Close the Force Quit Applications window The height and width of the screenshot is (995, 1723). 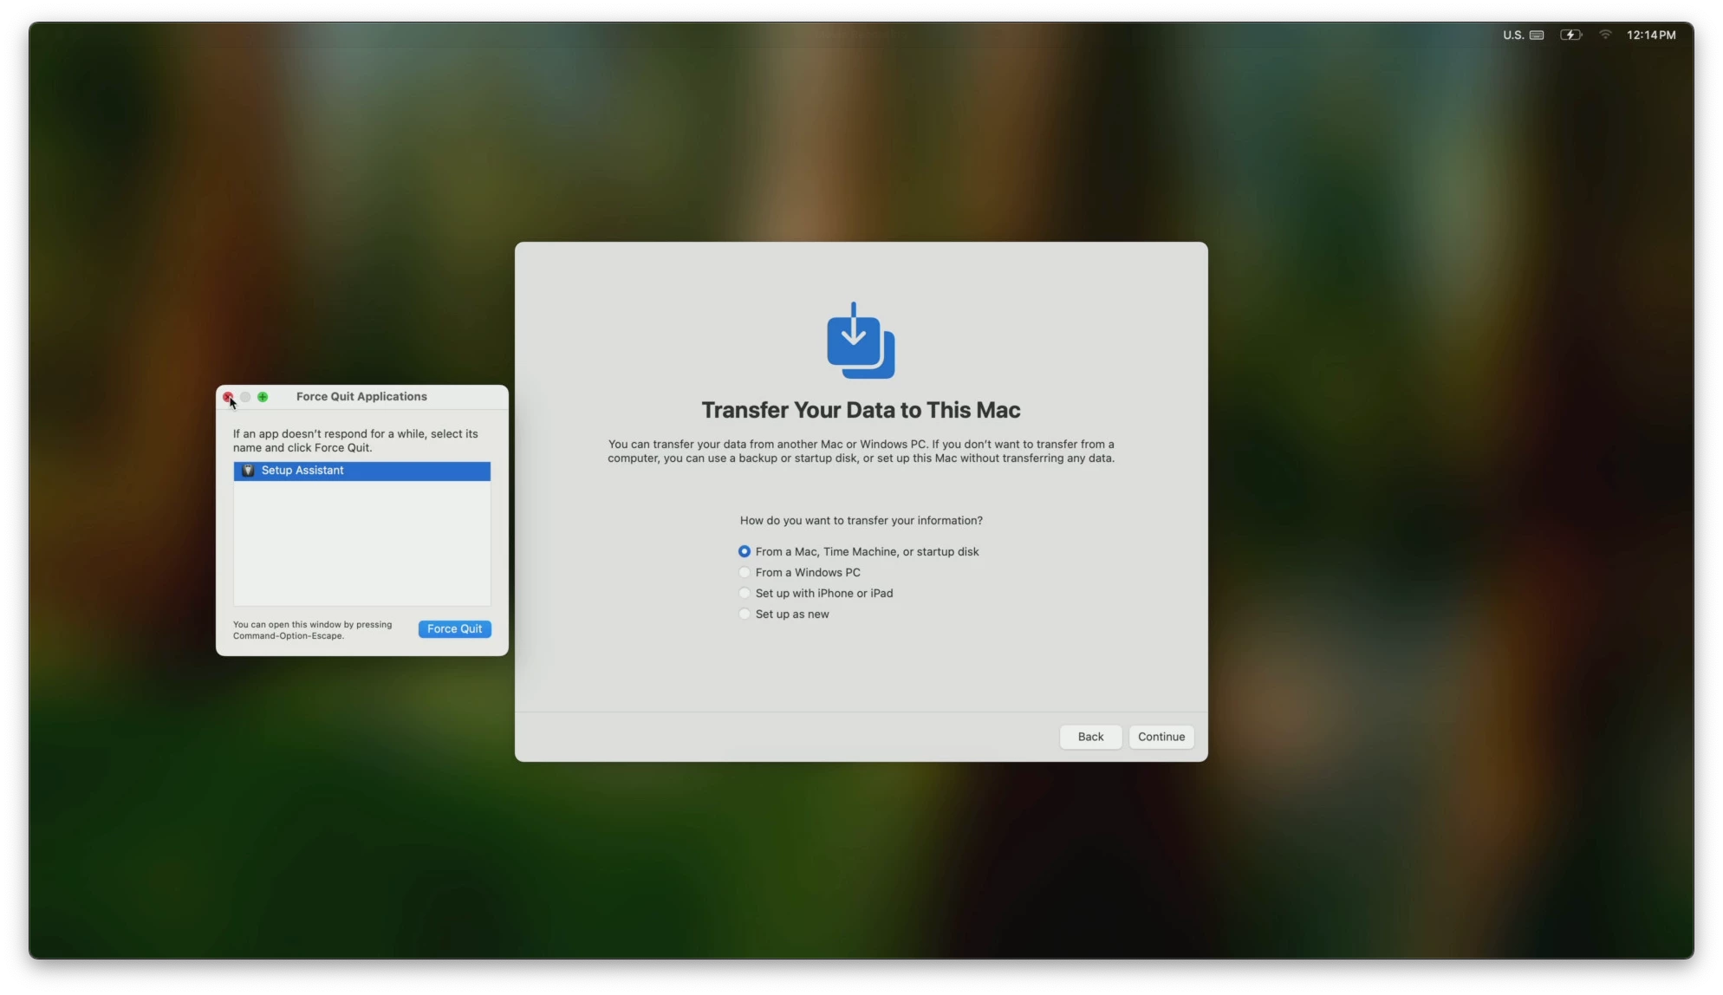[228, 397]
